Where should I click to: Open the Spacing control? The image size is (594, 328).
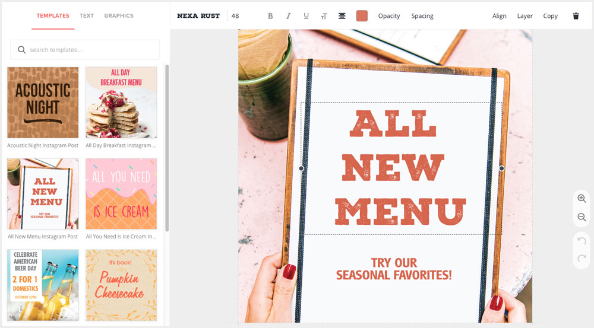pos(422,16)
